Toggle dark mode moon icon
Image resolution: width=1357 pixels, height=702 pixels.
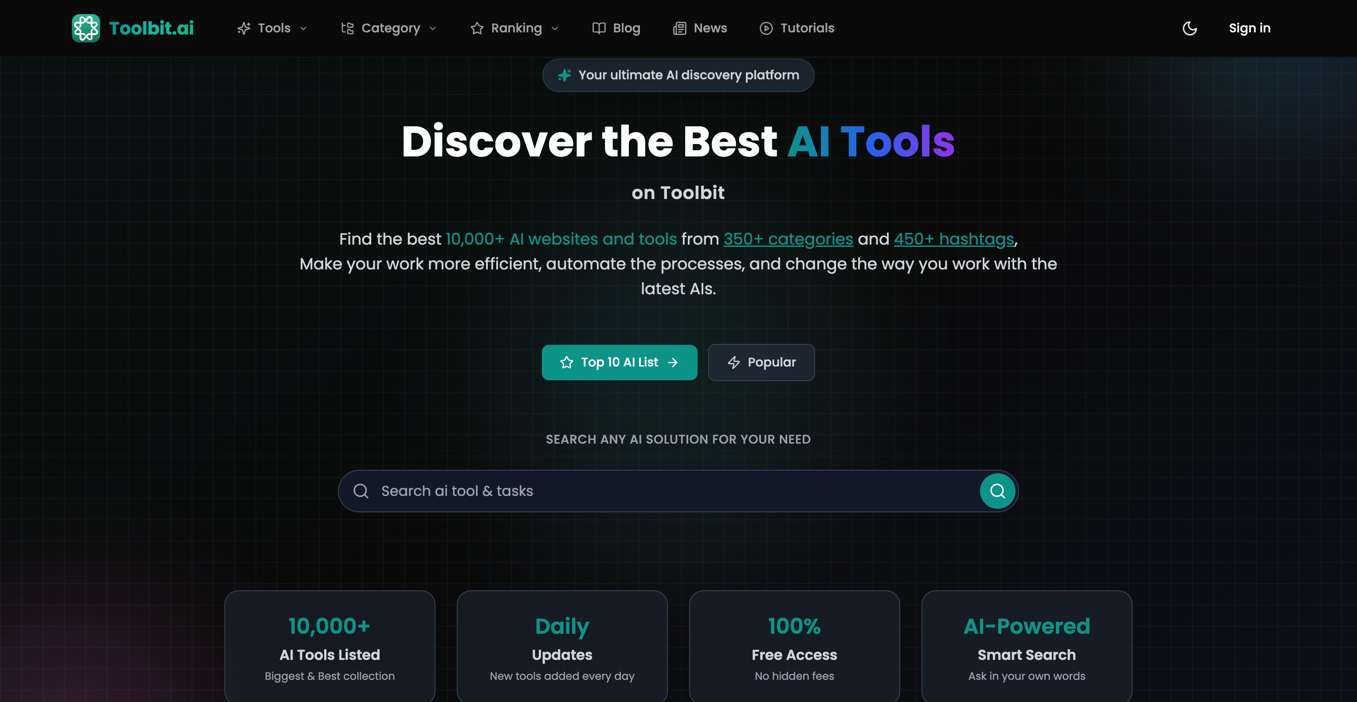(1189, 28)
